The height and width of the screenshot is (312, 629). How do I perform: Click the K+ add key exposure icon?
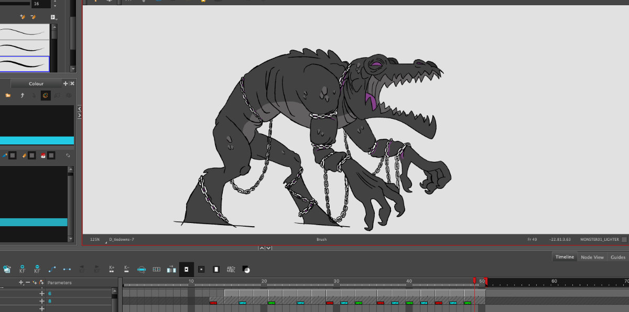coord(112,269)
